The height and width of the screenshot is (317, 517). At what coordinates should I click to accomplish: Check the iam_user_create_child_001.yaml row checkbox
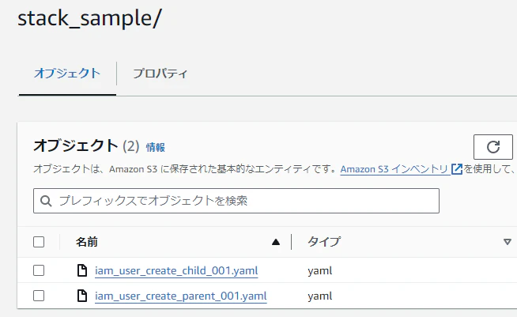click(39, 270)
